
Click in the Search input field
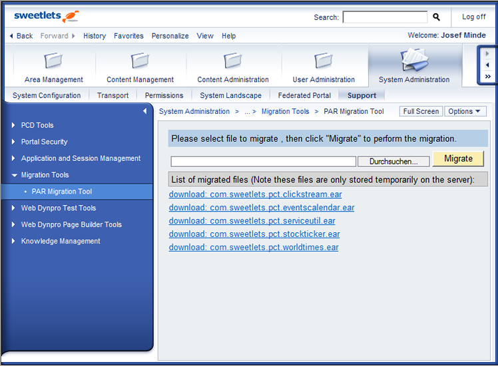(x=385, y=17)
